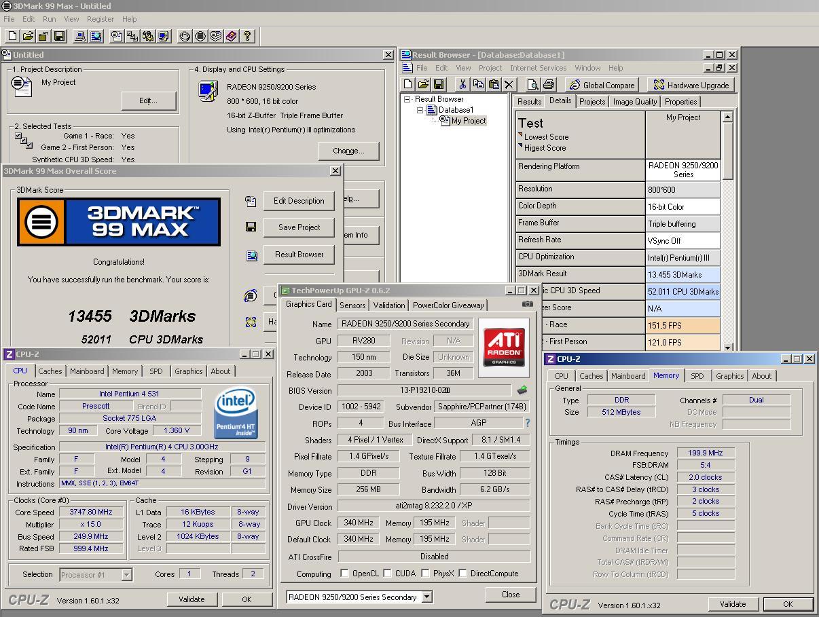
Task: Click the Paste clipboard icon in Result Browser
Action: [494, 85]
